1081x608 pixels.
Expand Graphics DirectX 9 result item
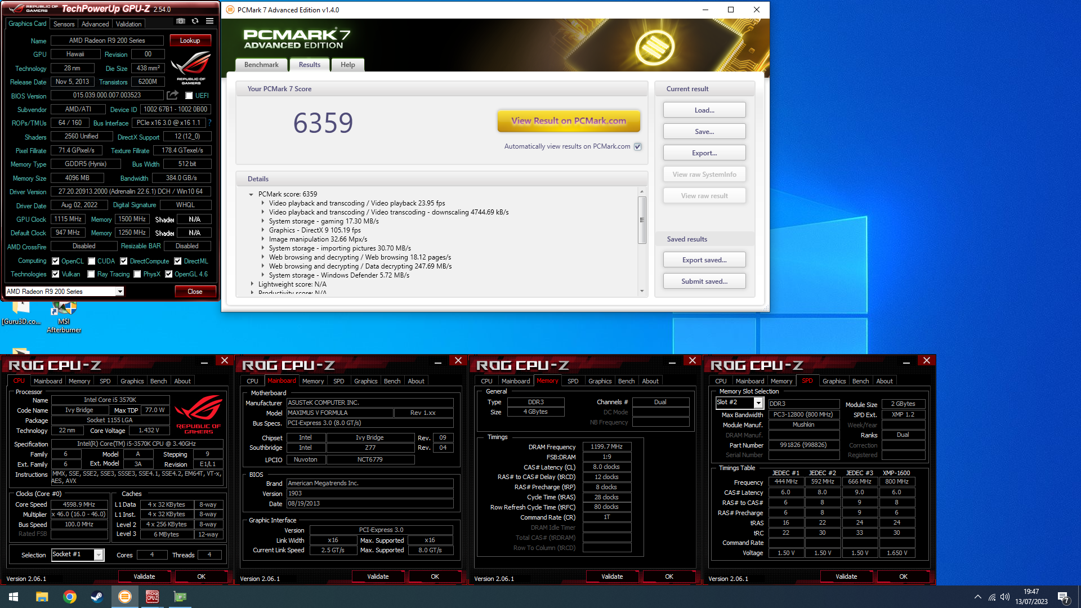coord(262,230)
